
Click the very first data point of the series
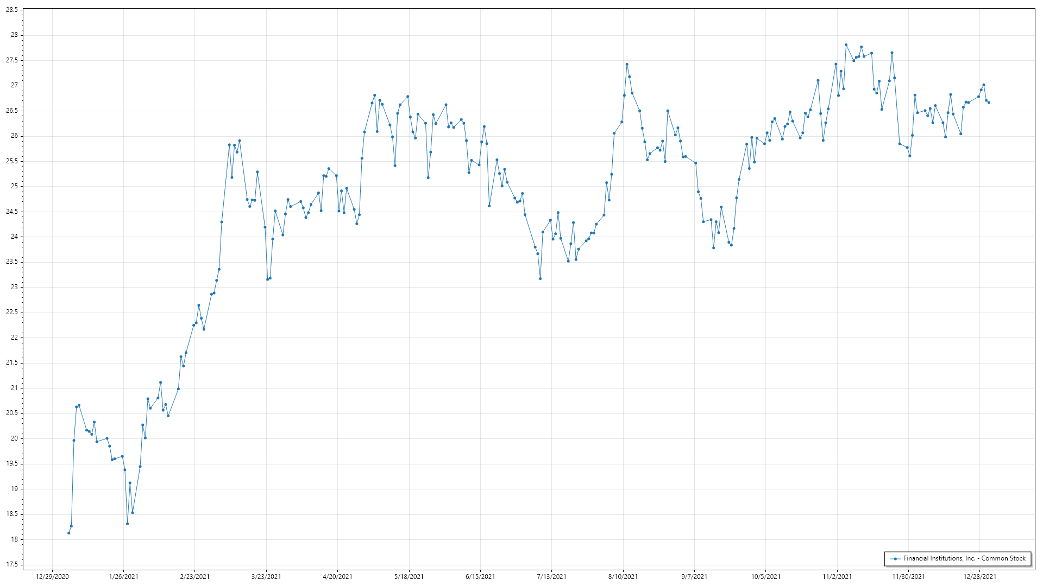click(x=68, y=533)
